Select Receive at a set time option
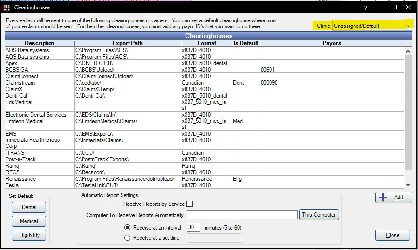The image size is (418, 250). coord(128,238)
